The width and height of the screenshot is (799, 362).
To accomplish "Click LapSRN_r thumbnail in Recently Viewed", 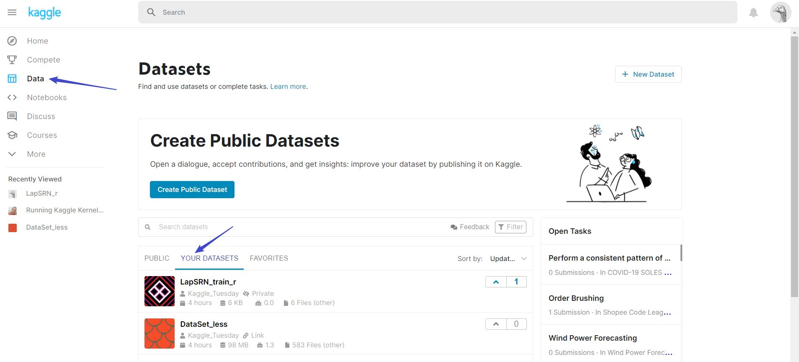I will coord(13,194).
